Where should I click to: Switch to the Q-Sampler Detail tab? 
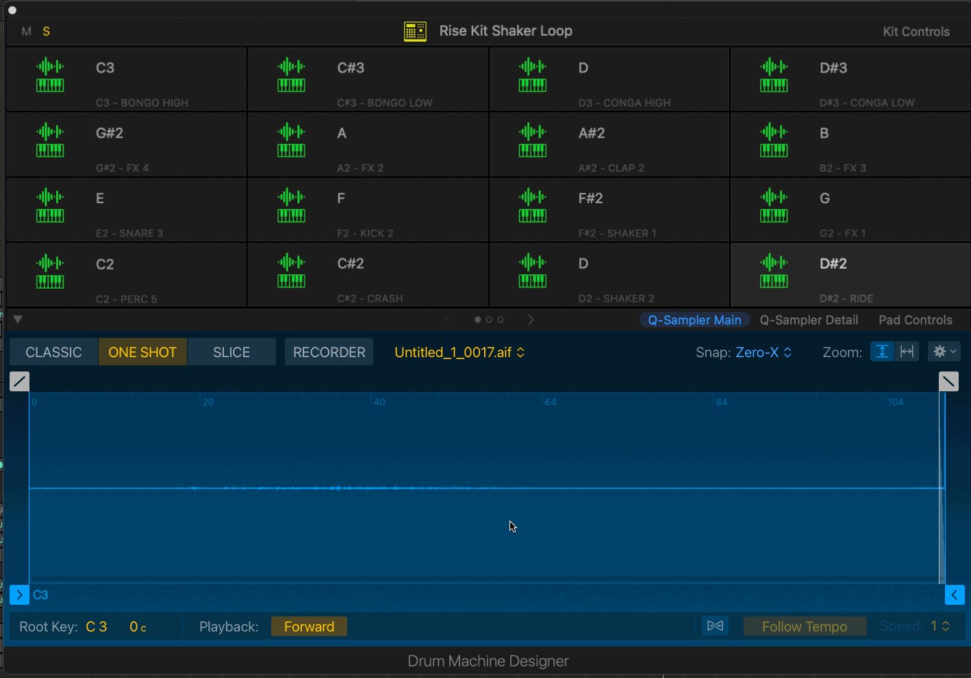(x=809, y=320)
